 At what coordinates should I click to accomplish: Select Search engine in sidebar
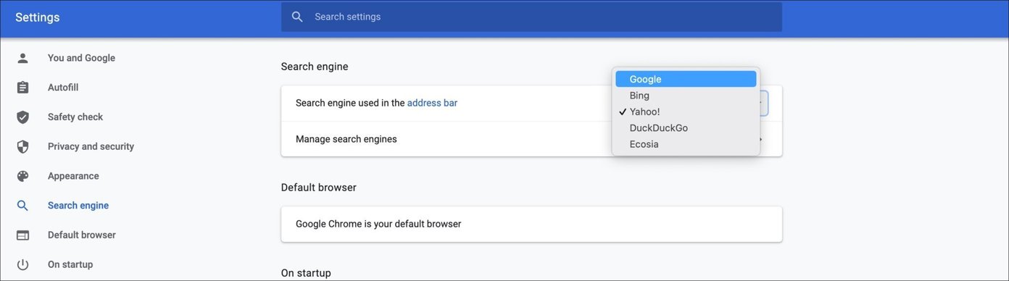pyautogui.click(x=78, y=206)
